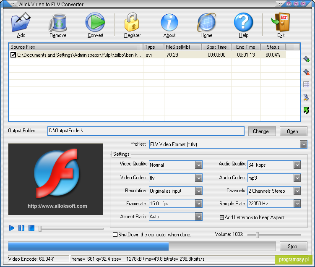The height and width of the screenshot is (267, 315).
Task: Click the conversion progress bar
Action: pyautogui.click(x=142, y=246)
